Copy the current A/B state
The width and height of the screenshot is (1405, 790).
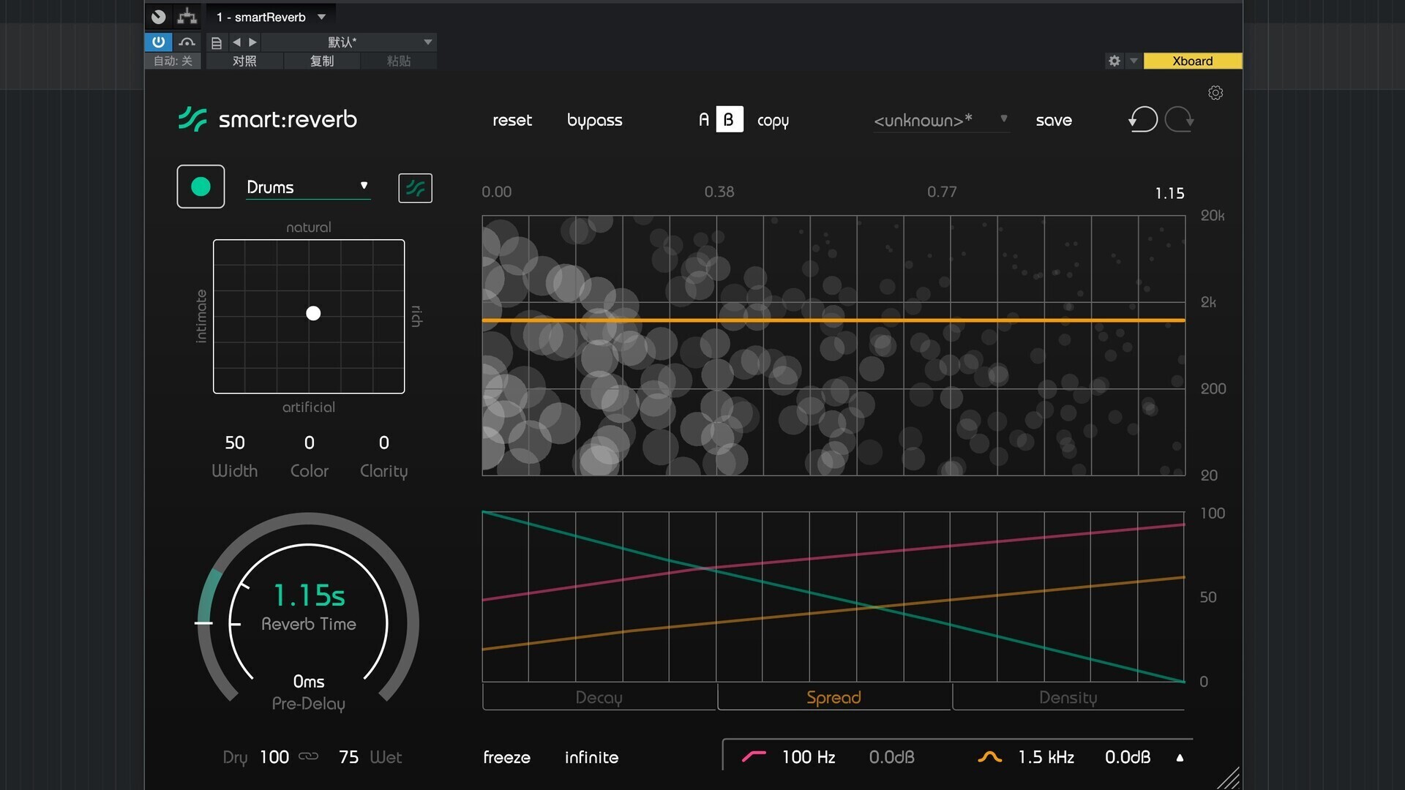coord(773,121)
